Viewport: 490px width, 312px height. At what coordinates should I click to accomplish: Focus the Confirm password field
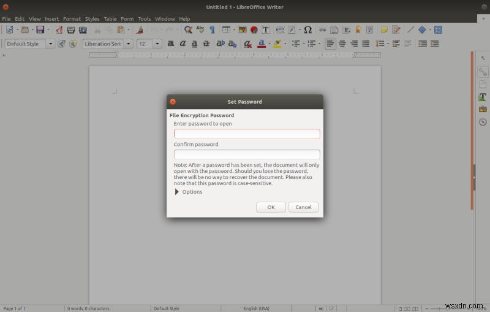247,154
